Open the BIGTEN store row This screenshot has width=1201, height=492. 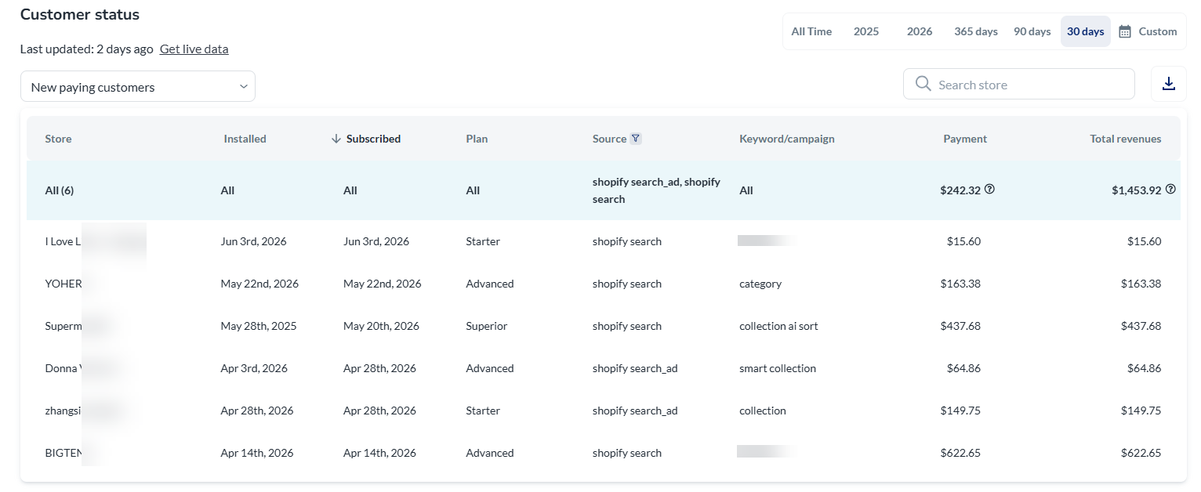click(x=604, y=453)
